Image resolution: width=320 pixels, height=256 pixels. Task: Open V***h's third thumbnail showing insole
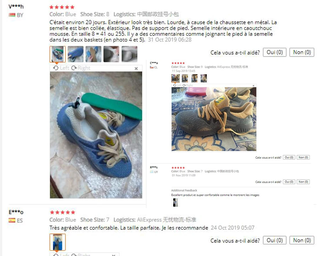[x=93, y=54]
